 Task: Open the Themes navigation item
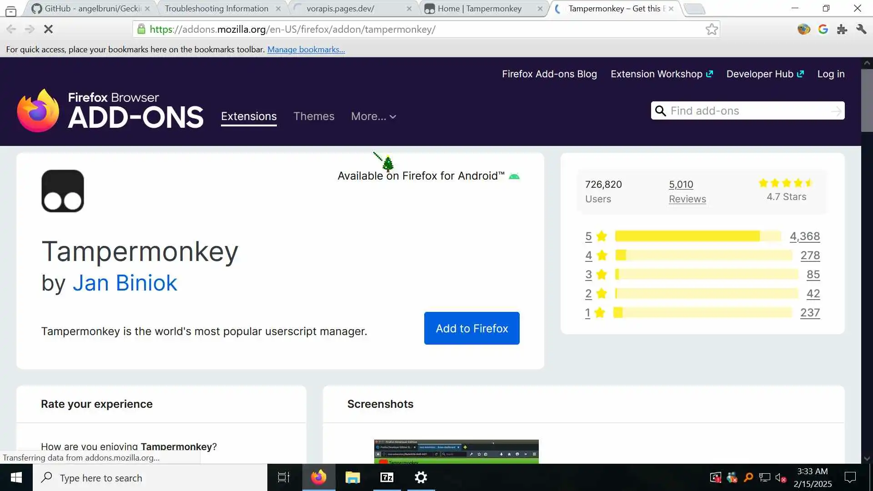(x=314, y=116)
